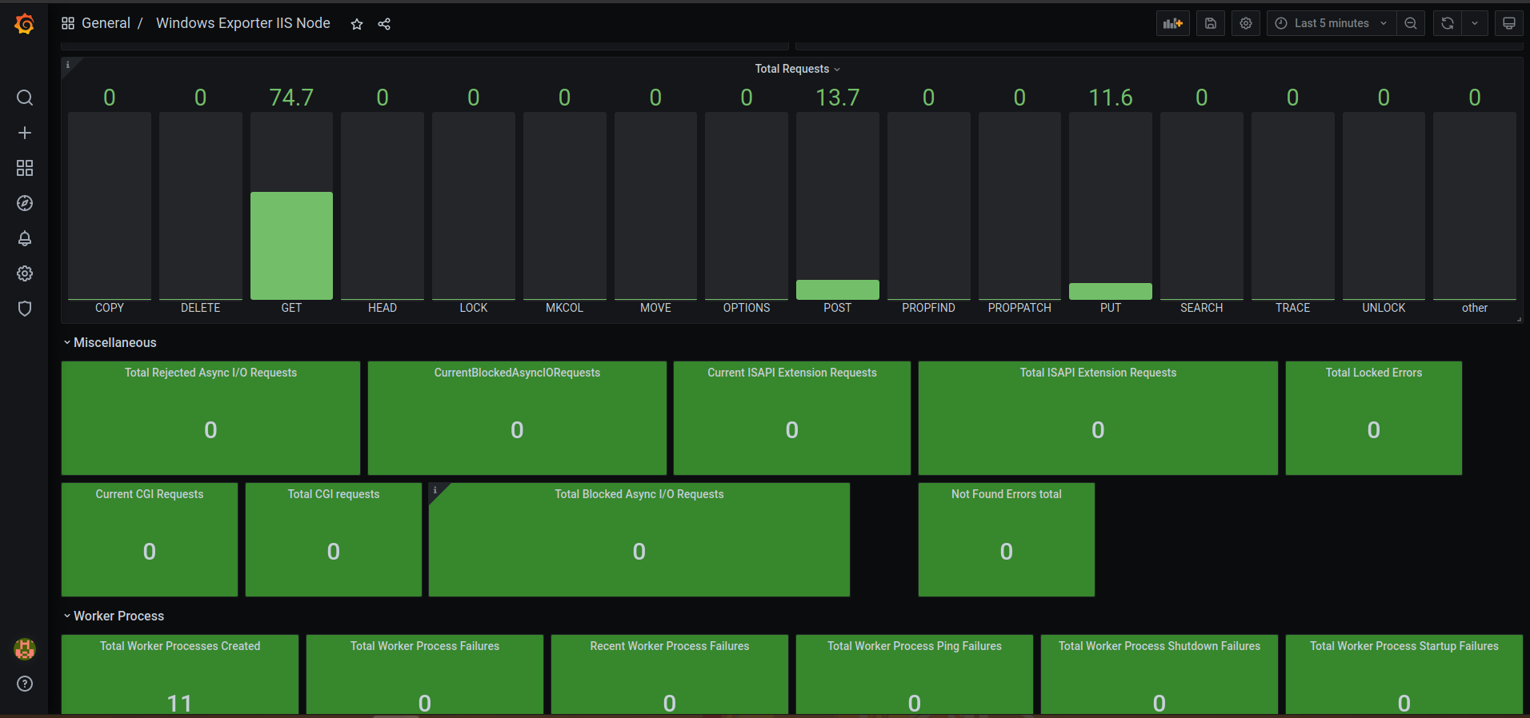Image resolution: width=1530 pixels, height=718 pixels.
Task: Click the other bar label
Action: [x=1475, y=308]
